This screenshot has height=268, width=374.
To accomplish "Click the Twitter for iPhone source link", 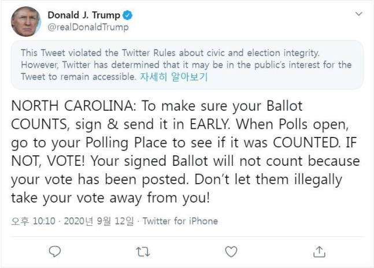I will tap(180, 221).
